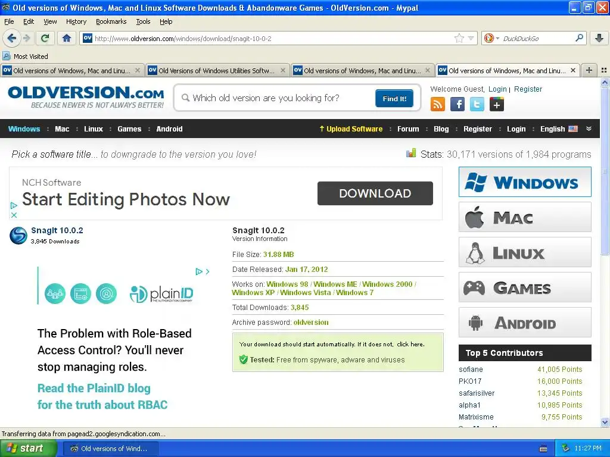Click the stats bar chart icon
Image resolution: width=610 pixels, height=457 pixels.
tap(411, 153)
